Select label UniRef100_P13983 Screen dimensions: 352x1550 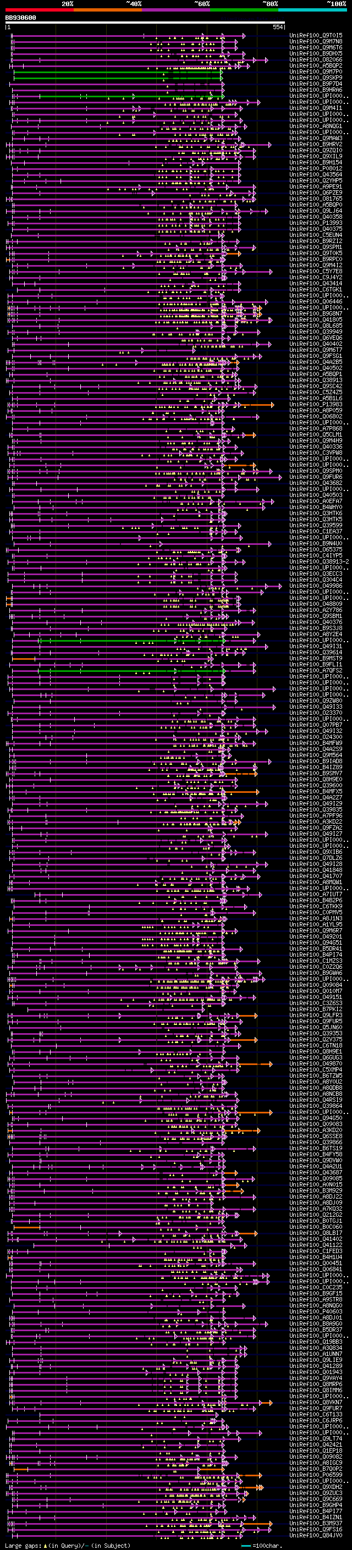[x=316, y=404]
